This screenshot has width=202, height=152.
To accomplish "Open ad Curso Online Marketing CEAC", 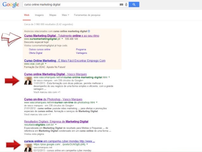I will click(65, 61).
